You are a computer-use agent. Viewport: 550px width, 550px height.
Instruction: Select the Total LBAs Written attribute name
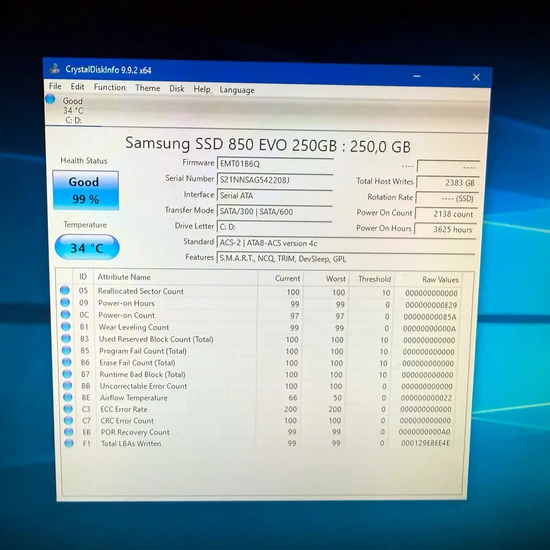coord(131,444)
